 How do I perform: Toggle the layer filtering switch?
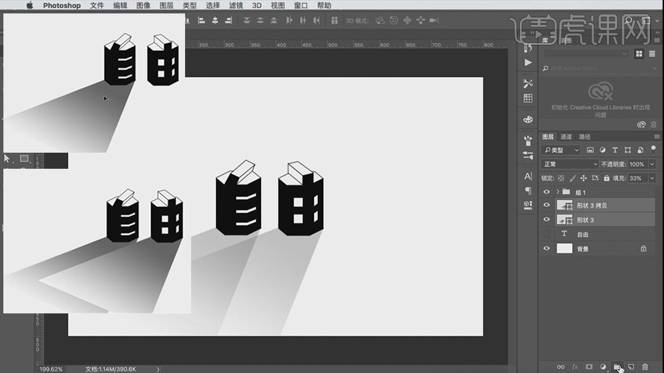[x=653, y=150]
